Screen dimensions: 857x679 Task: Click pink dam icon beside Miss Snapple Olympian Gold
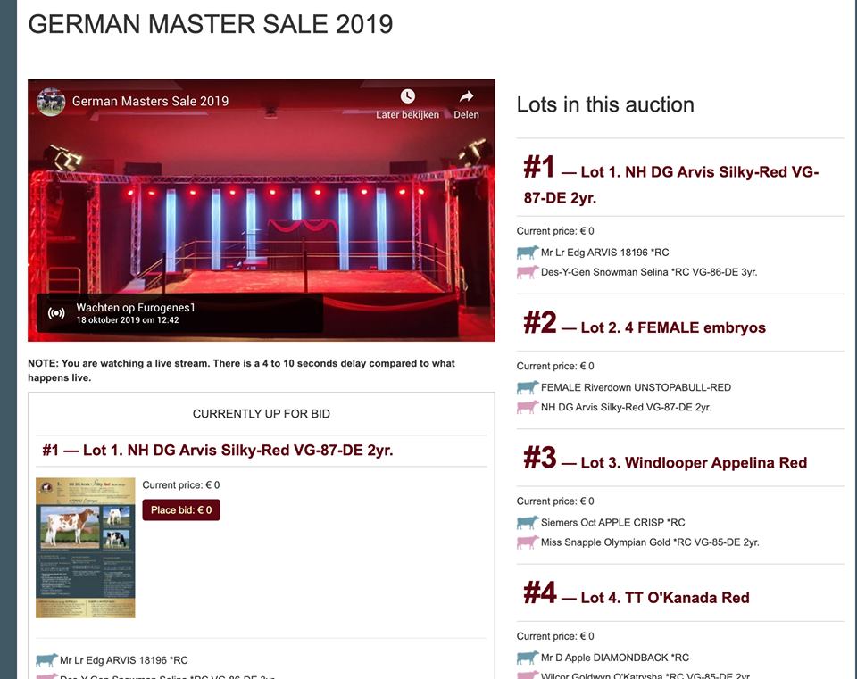point(528,542)
